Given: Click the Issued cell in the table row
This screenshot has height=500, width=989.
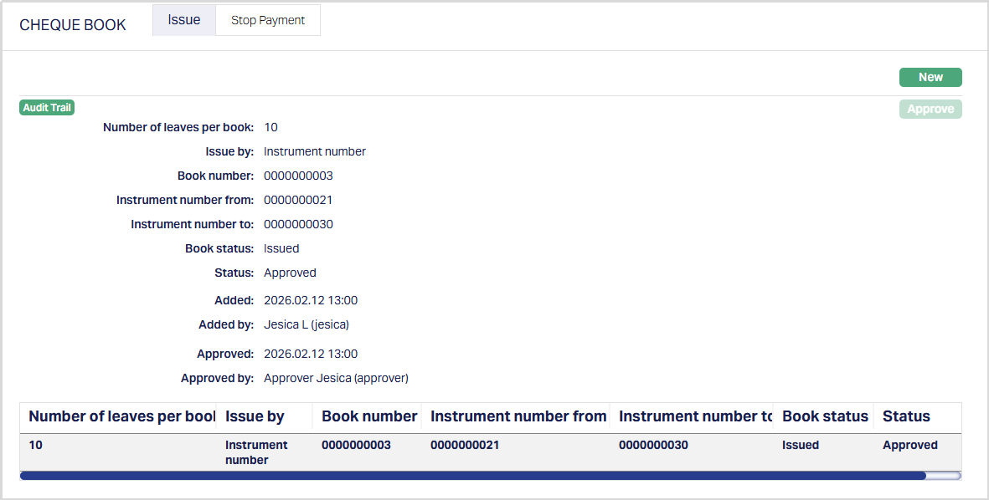Looking at the screenshot, I should 801,445.
